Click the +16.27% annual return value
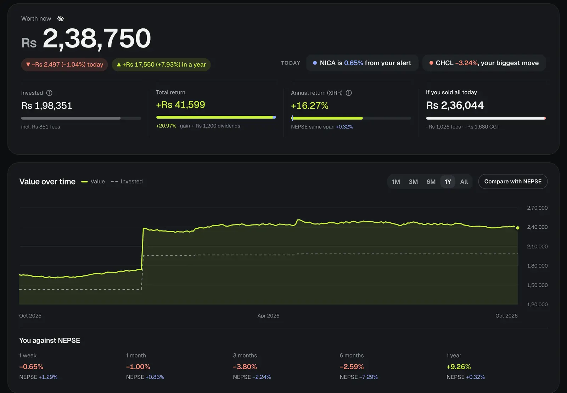Viewport: 567px width, 393px height. (310, 106)
